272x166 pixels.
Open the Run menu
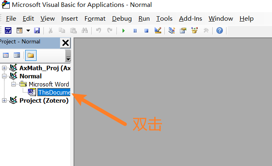pyautogui.click(x=144, y=19)
